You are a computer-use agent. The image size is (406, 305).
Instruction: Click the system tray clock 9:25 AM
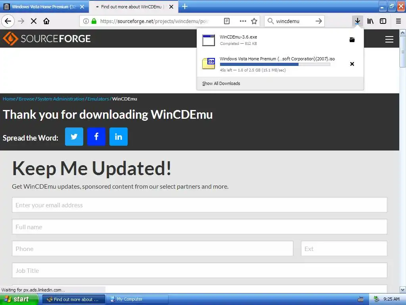pos(391,299)
